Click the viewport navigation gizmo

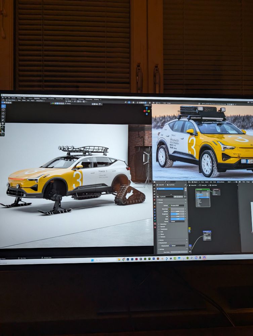(147, 111)
